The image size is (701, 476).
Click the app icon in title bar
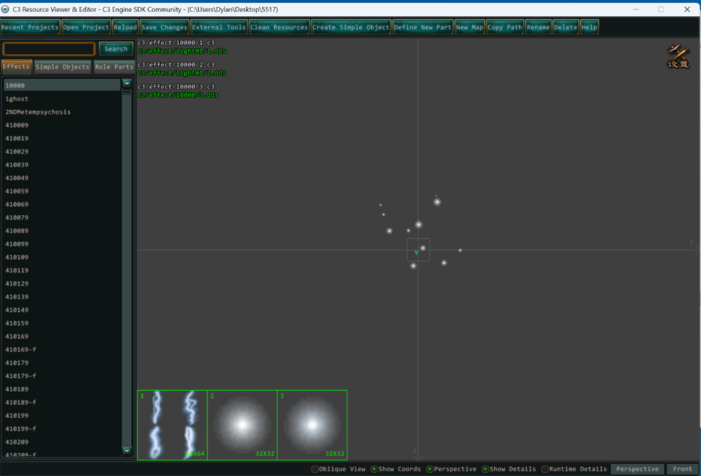[6, 9]
